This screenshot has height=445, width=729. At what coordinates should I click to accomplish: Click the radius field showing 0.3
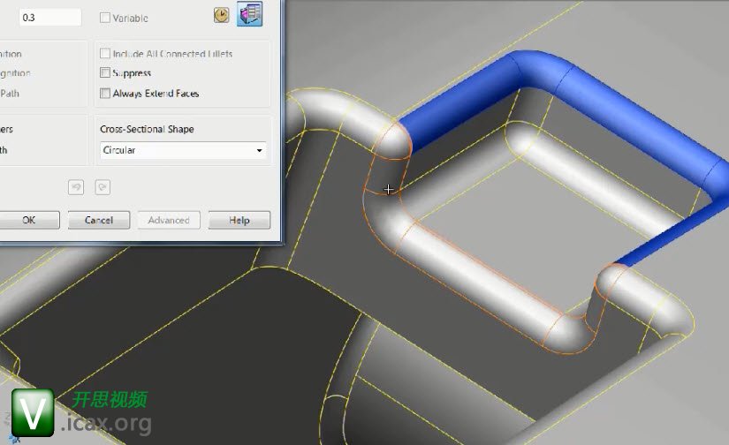point(50,18)
